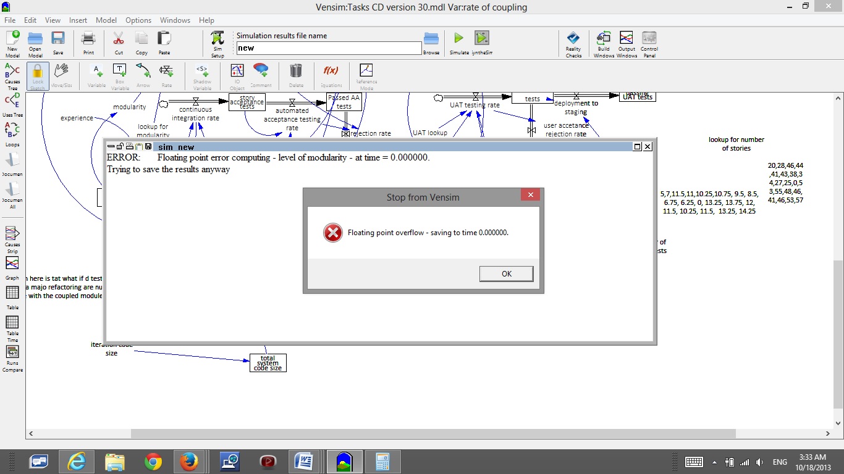This screenshot has height=474, width=844.
Task: Open the Options menu
Action: tap(138, 20)
